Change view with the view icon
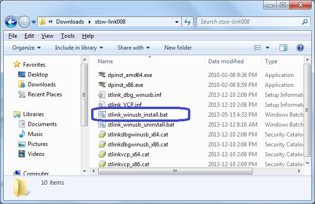 [x=257, y=48]
